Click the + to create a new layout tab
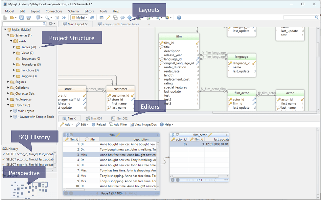 click(x=149, y=24)
